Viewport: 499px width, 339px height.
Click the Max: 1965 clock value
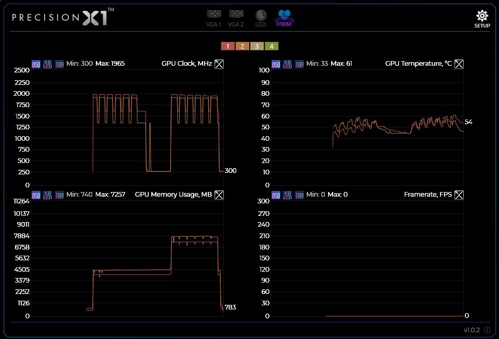pyautogui.click(x=110, y=64)
